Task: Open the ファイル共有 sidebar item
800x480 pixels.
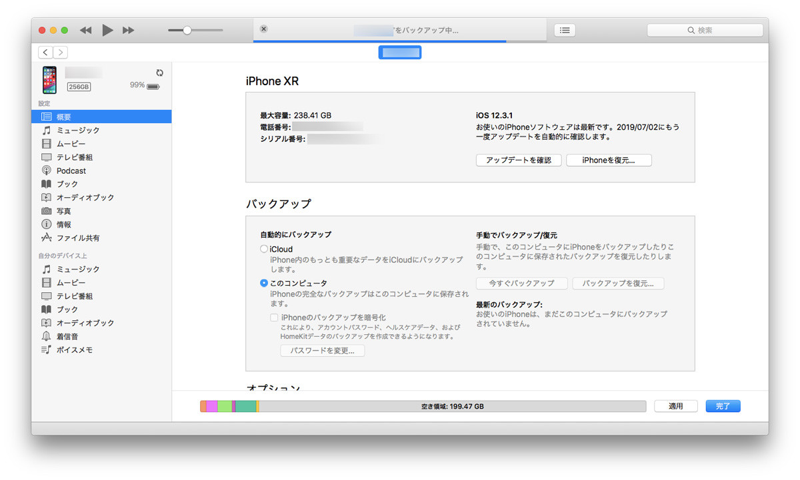Action: coord(101,238)
